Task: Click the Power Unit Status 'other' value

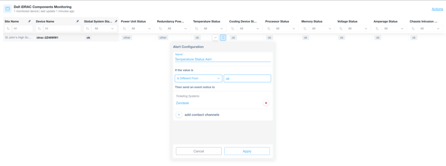Action: [x=127, y=37]
